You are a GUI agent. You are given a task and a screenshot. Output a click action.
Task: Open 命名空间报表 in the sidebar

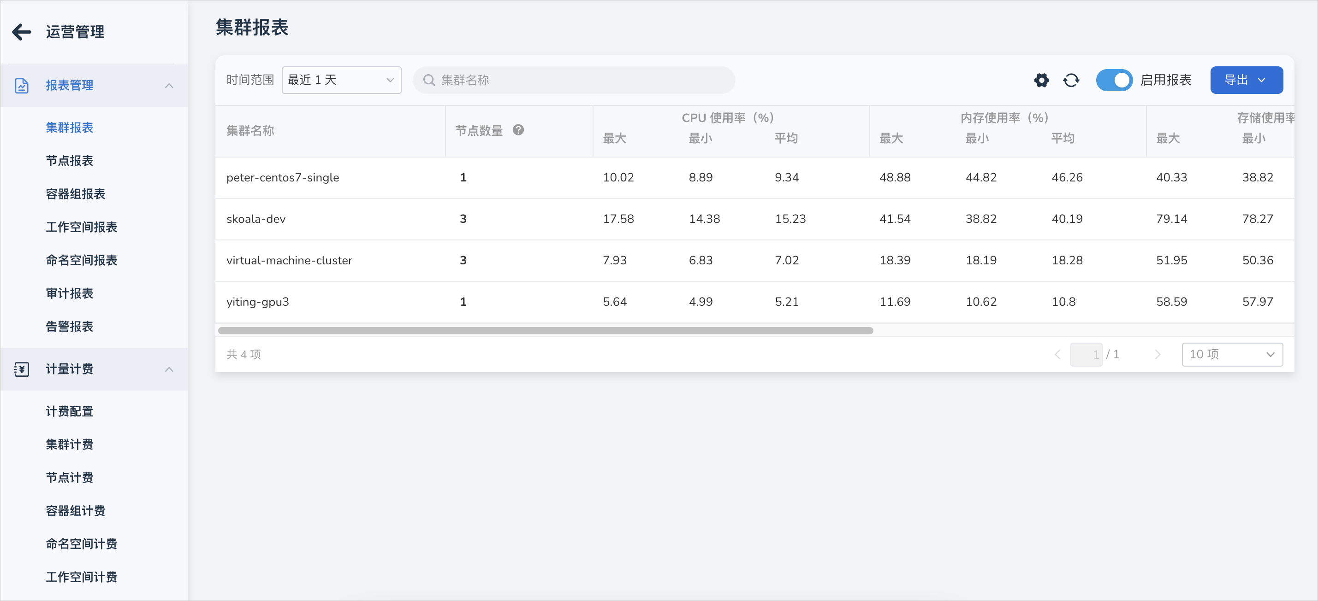click(81, 260)
